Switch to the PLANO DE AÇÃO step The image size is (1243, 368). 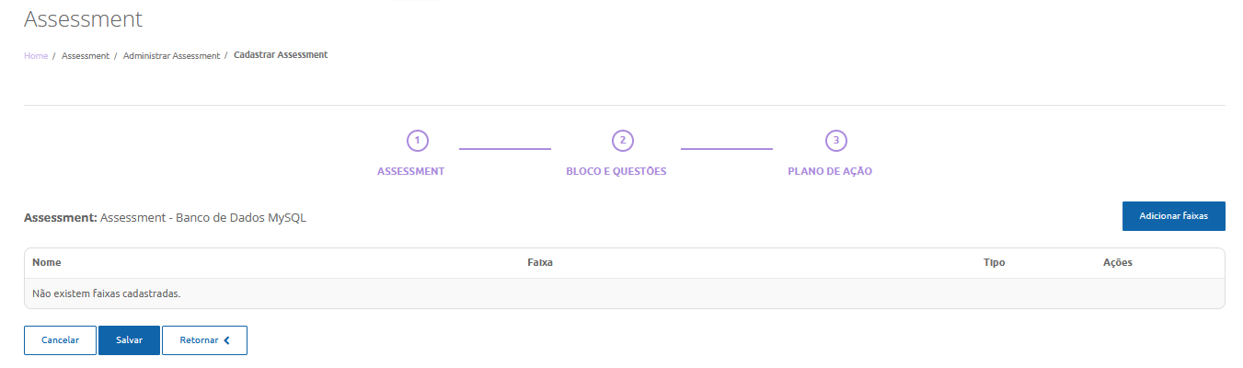pos(830,171)
